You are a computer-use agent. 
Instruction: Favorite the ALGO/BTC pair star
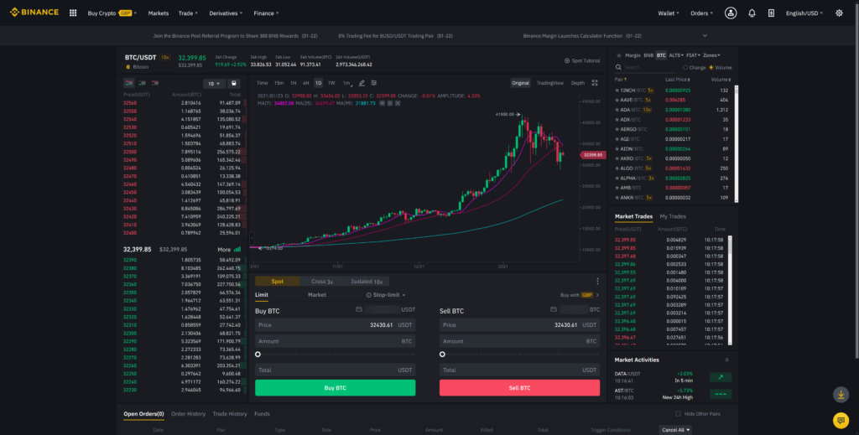617,168
